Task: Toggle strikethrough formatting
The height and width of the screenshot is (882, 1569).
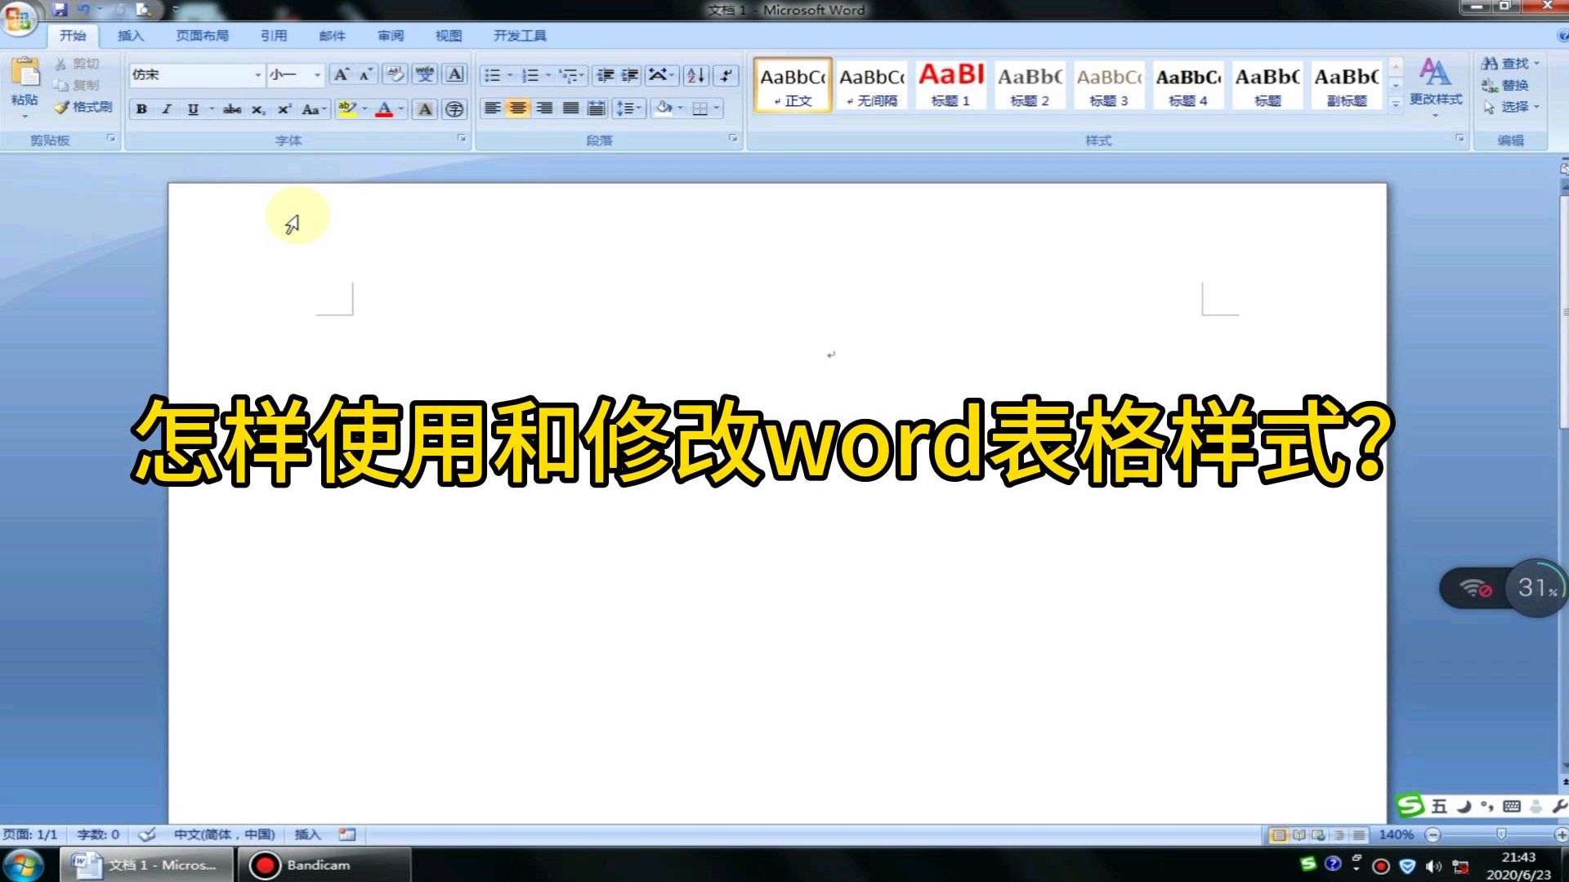Action: click(232, 109)
